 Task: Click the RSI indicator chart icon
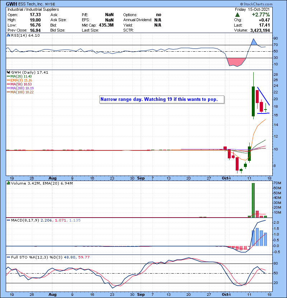click(8, 35)
